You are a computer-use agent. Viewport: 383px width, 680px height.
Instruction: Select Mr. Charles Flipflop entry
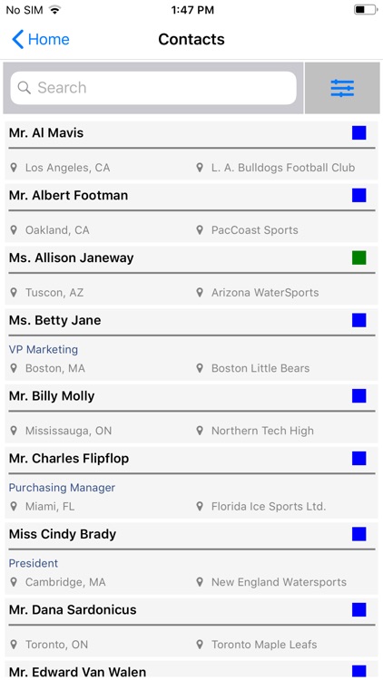pos(191,482)
